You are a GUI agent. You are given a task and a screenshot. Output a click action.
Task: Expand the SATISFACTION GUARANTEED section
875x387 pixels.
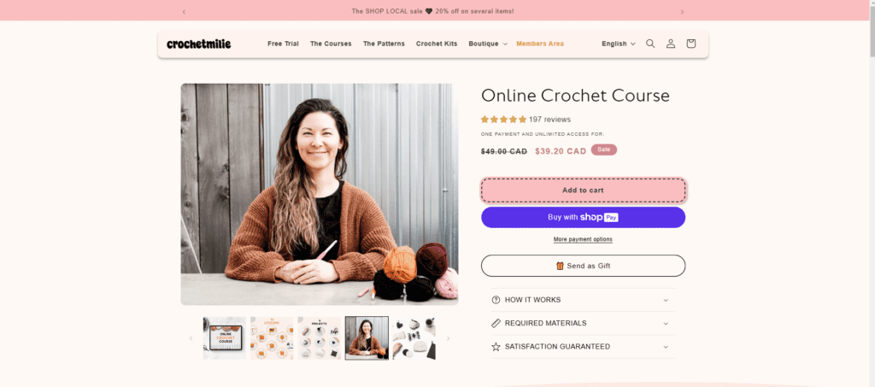click(583, 347)
